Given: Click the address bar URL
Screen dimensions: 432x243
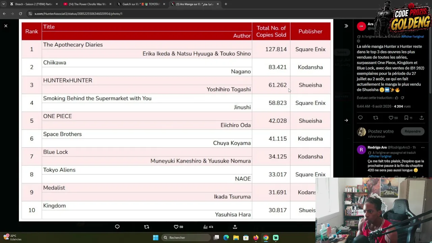Looking at the screenshot, I should (x=78, y=13).
